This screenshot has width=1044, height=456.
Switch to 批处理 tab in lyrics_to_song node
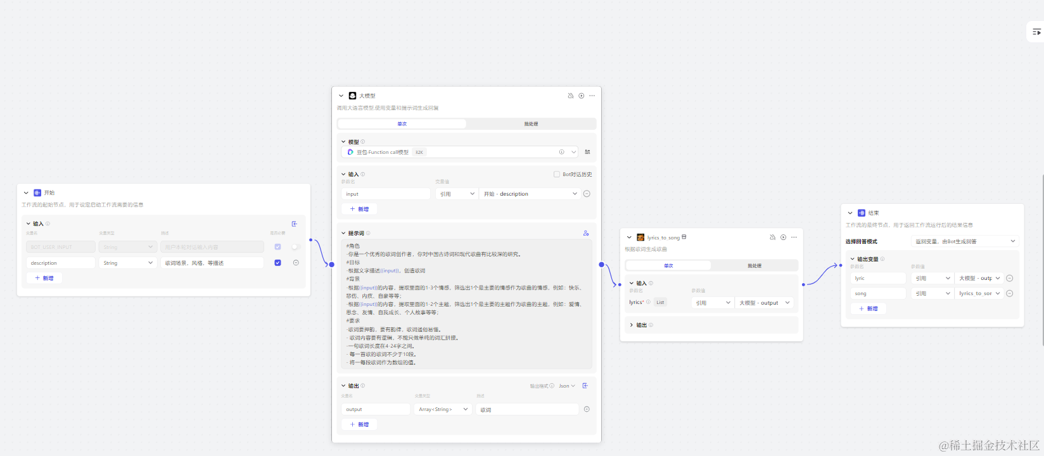pyautogui.click(x=754, y=265)
